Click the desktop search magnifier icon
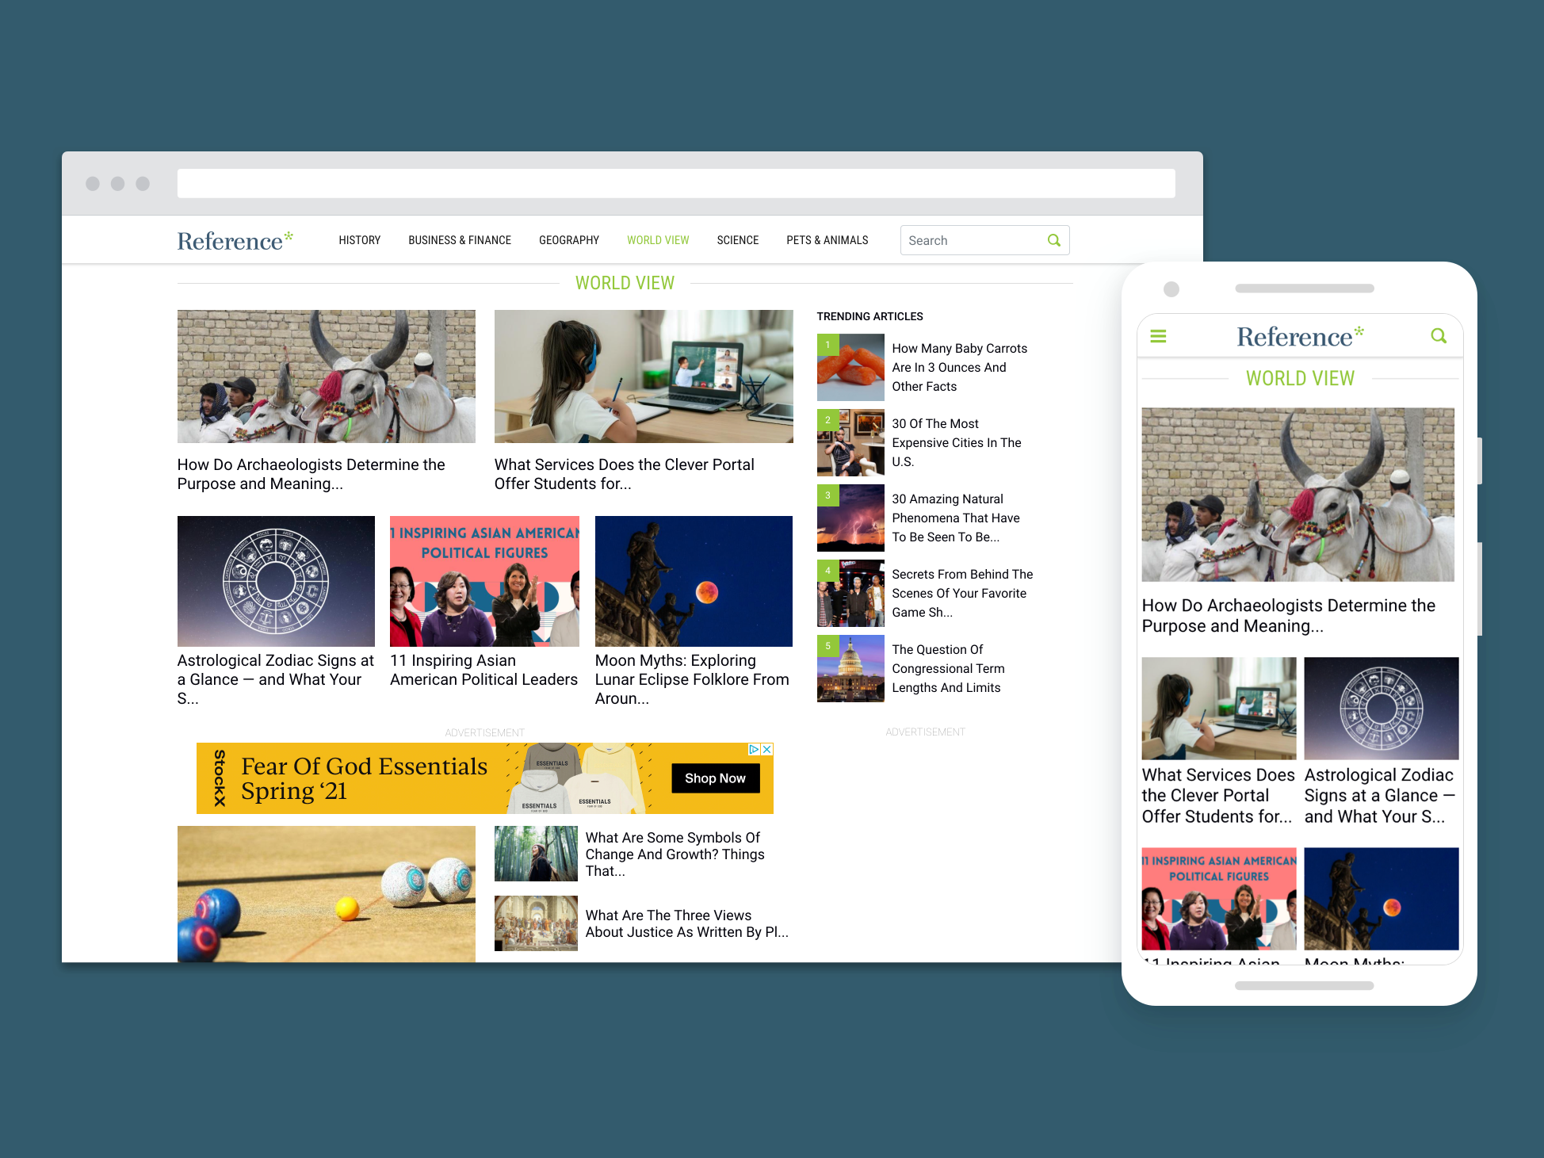1544x1158 pixels. tap(1053, 240)
